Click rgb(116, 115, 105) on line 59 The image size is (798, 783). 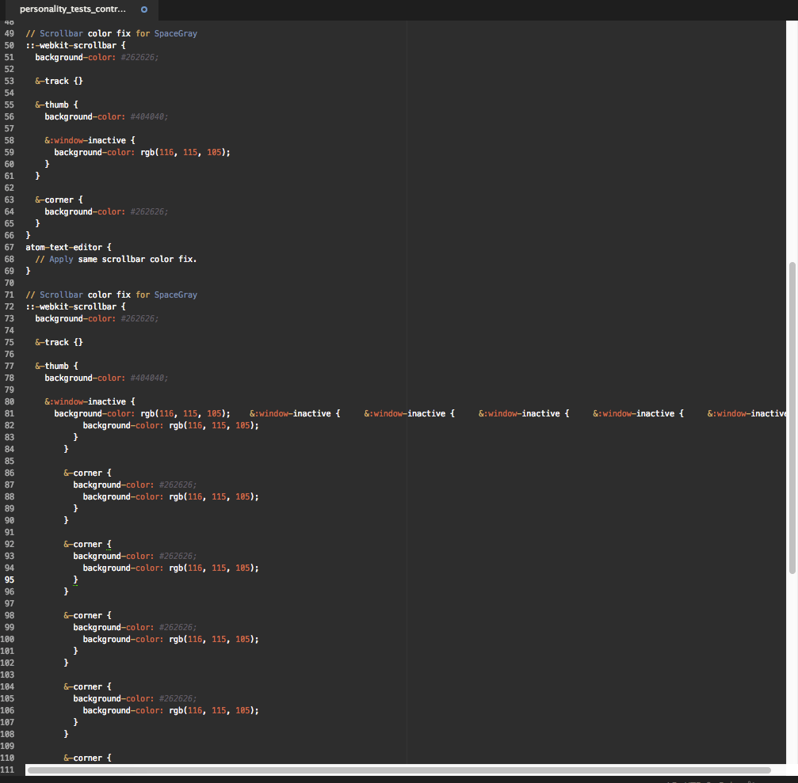coord(185,152)
